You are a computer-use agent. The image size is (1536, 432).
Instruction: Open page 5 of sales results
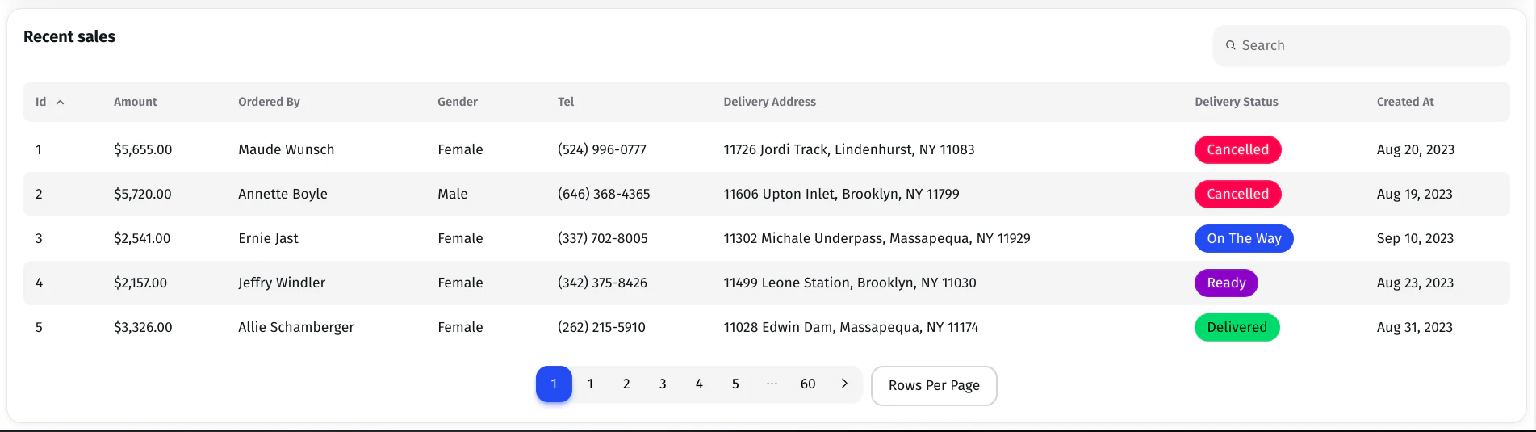pos(735,384)
